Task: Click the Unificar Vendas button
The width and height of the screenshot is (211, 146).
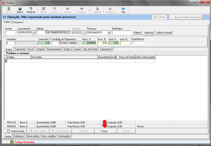Action: (x=164, y=32)
